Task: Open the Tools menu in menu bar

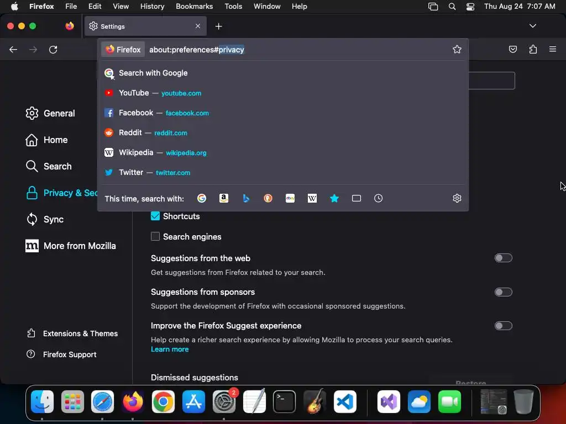Action: tap(233, 7)
